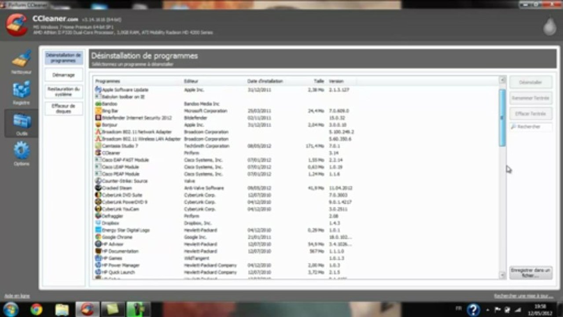Viewport: 563px width, 317px height.
Task: Open the Options gear section
Action: coord(21,154)
